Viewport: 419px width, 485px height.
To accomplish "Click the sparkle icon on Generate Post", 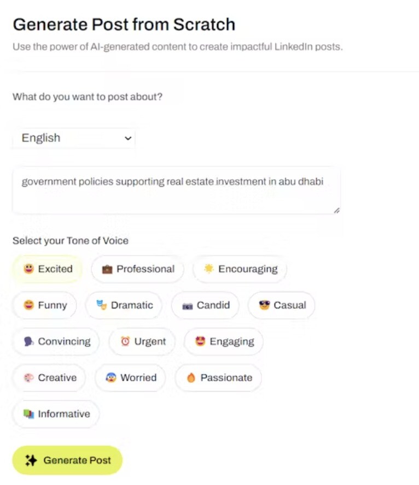I will coord(31,460).
